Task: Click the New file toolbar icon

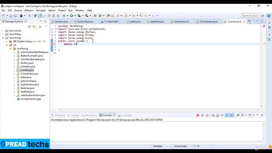Action: point(3,16)
